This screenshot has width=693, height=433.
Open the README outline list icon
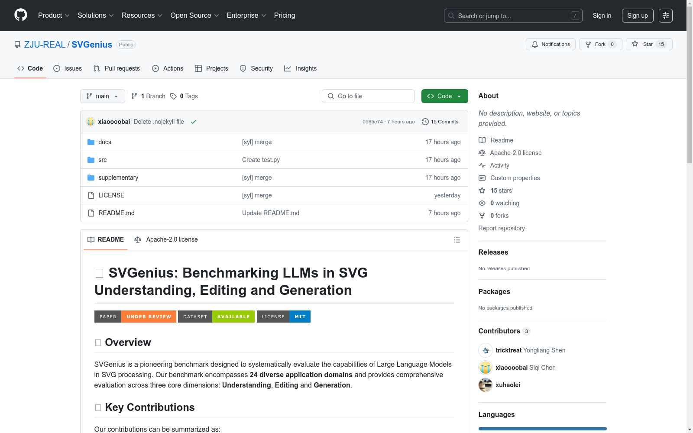[x=457, y=239]
